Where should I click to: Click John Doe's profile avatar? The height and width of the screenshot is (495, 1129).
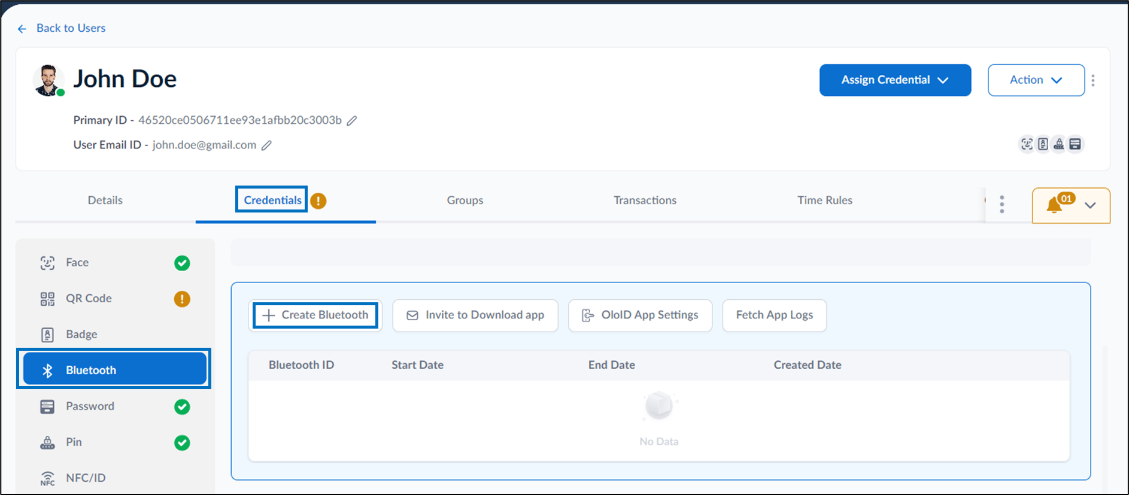click(48, 80)
